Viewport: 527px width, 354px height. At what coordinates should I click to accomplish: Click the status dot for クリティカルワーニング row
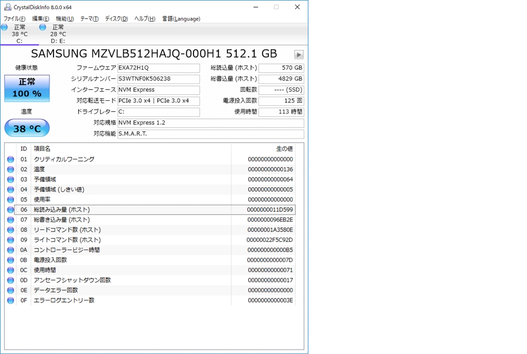[11, 160]
